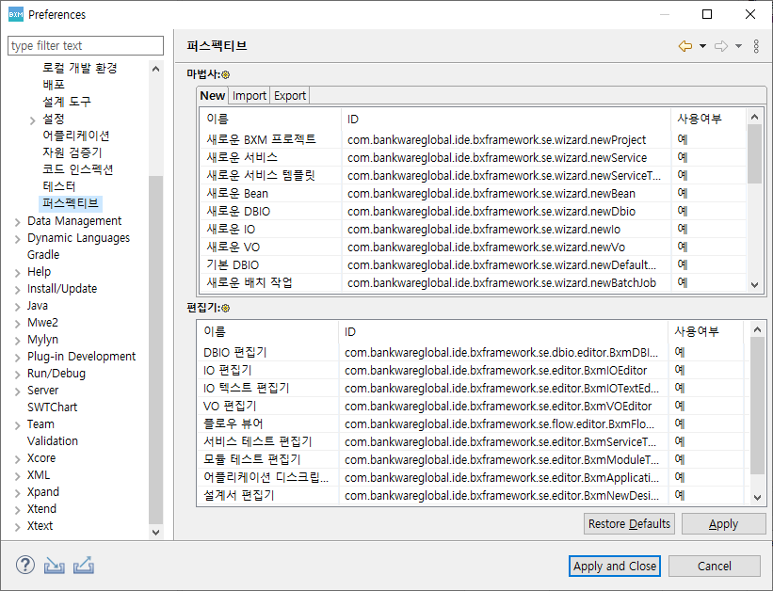The height and width of the screenshot is (591, 773).
Task: Expand the Data Management category
Action: click(18, 221)
